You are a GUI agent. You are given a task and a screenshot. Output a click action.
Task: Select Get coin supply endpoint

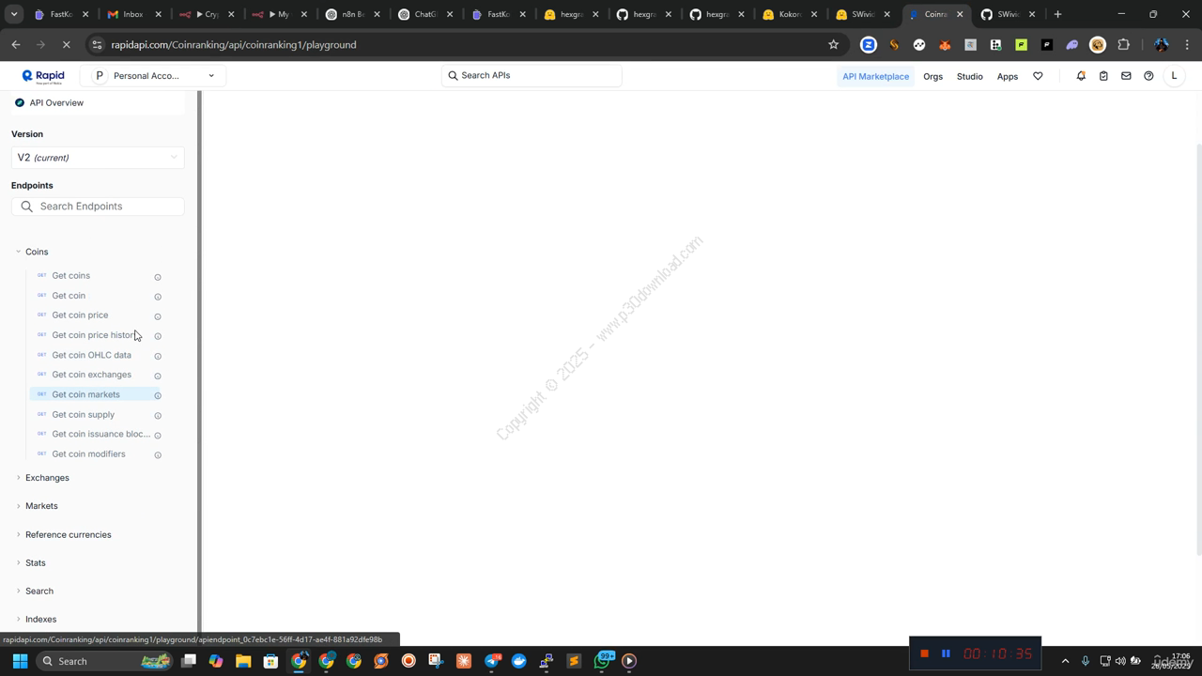83,415
